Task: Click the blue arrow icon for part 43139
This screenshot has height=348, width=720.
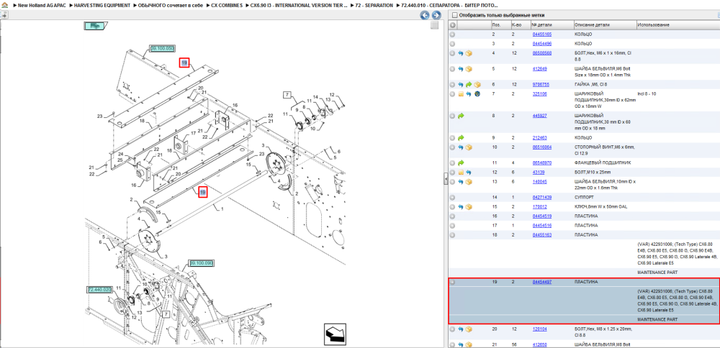Action: tap(469, 173)
